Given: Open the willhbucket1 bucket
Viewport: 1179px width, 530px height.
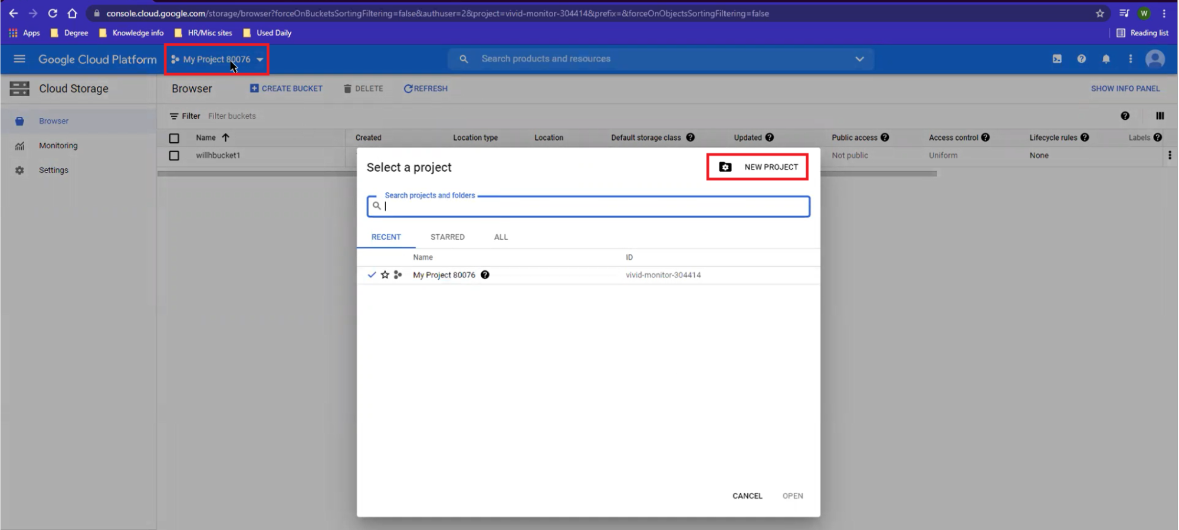Looking at the screenshot, I should (x=218, y=156).
